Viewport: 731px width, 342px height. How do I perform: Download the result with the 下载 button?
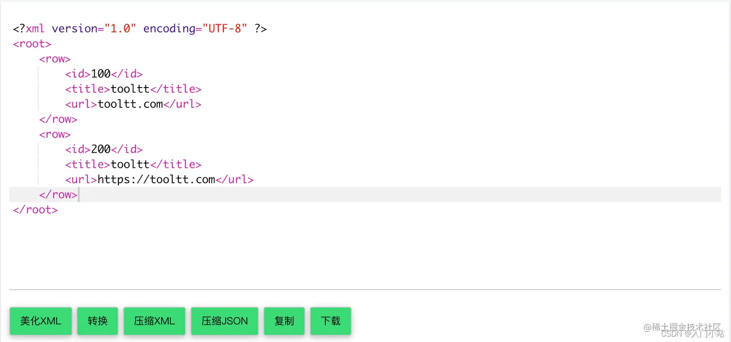[x=330, y=321]
